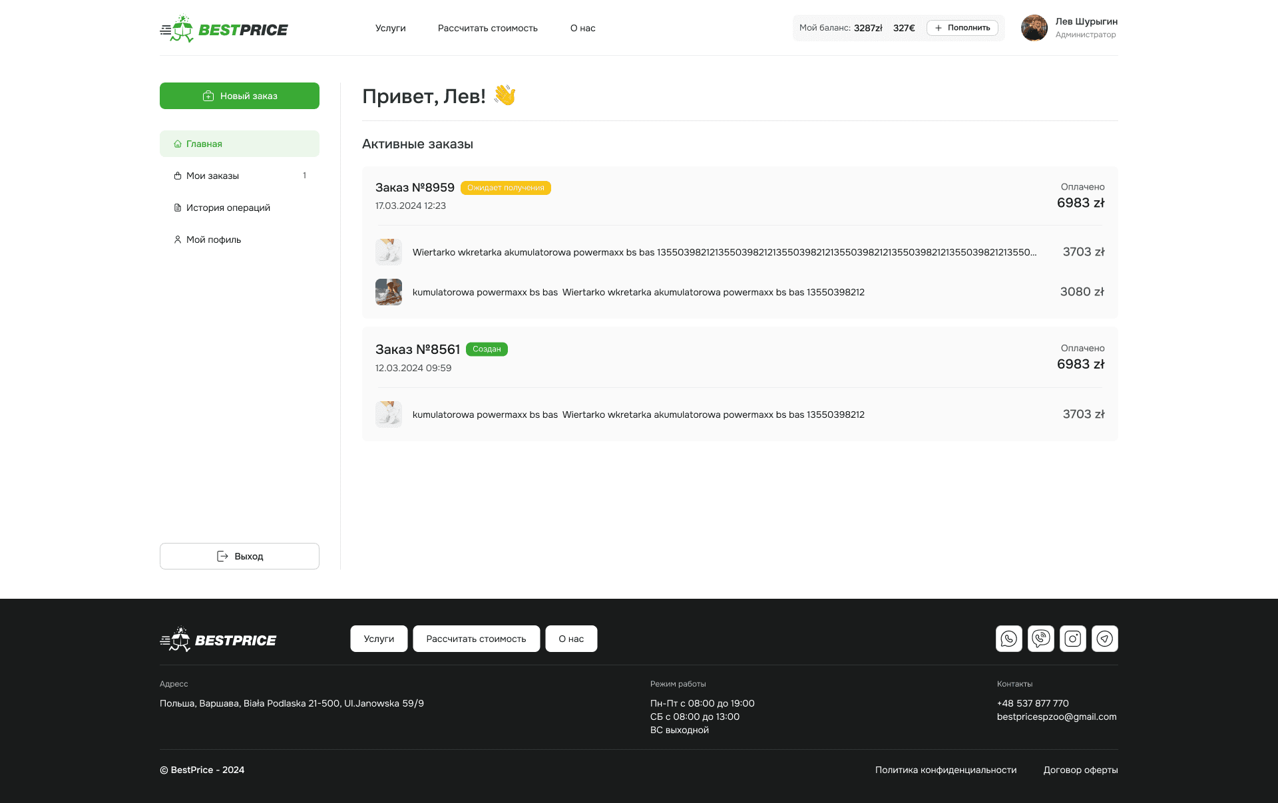Click the white BestPrice footer logo
Screen dimensions: 1278x803
218,640
